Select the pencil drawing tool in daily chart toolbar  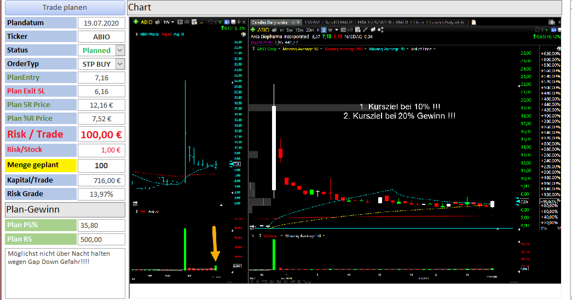tap(365, 30)
